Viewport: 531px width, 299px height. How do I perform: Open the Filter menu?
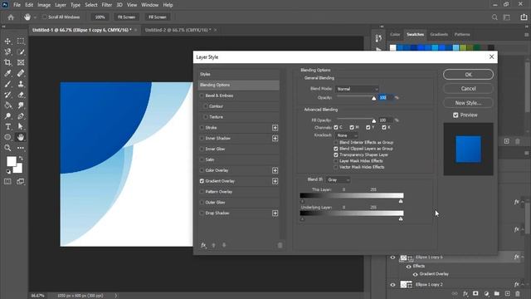pyautogui.click(x=107, y=5)
